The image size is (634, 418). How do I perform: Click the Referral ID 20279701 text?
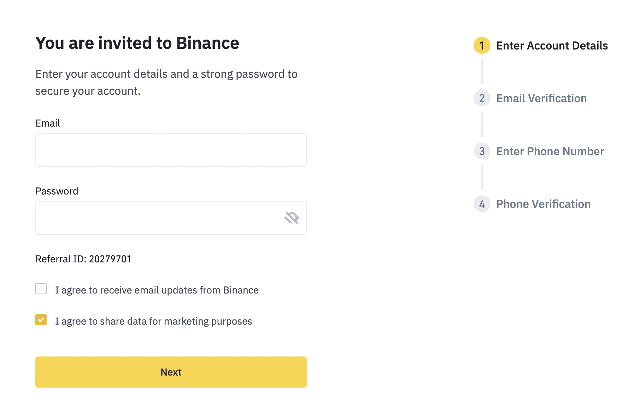[x=83, y=259]
